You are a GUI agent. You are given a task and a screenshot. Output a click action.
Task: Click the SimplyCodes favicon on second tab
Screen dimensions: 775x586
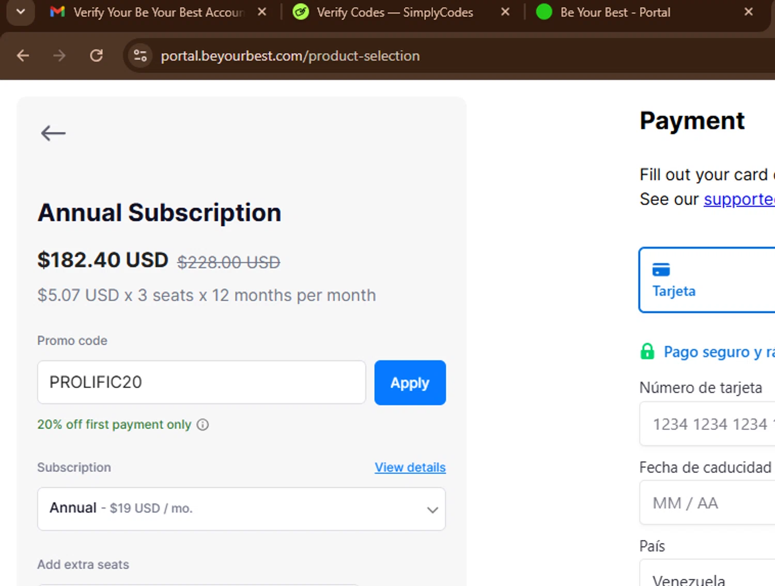point(301,12)
